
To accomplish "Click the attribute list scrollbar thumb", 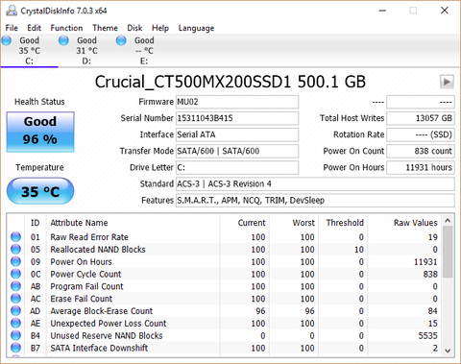I will [448, 252].
